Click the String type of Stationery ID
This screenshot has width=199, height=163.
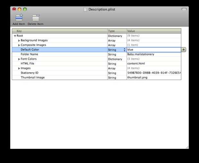[x=112, y=73]
